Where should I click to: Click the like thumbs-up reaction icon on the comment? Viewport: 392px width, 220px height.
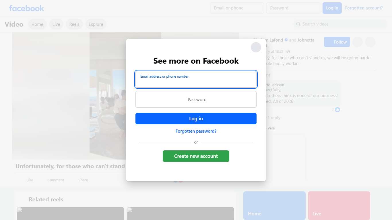point(337,110)
